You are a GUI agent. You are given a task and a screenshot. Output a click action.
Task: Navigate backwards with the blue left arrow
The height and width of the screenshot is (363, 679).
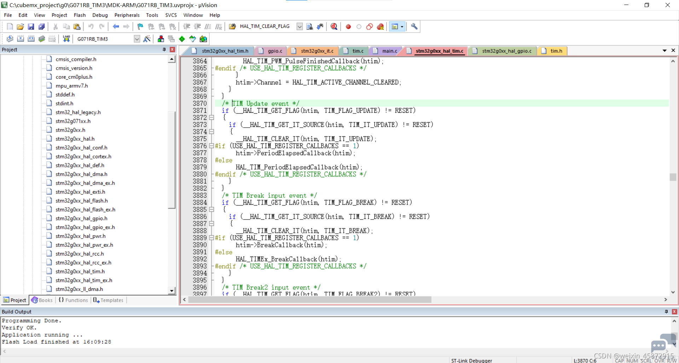[x=116, y=27]
